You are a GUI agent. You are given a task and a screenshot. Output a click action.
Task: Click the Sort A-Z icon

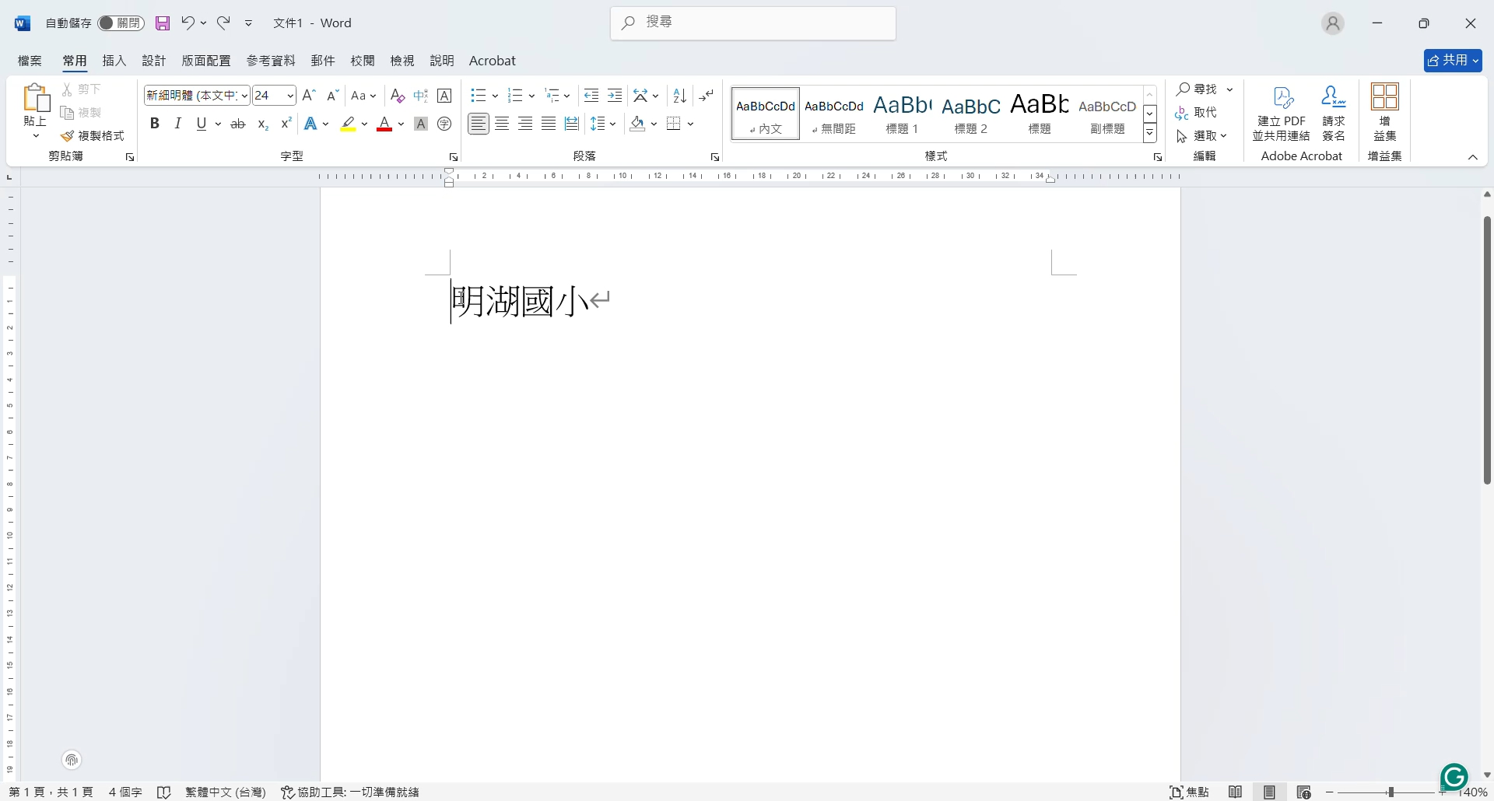point(679,96)
